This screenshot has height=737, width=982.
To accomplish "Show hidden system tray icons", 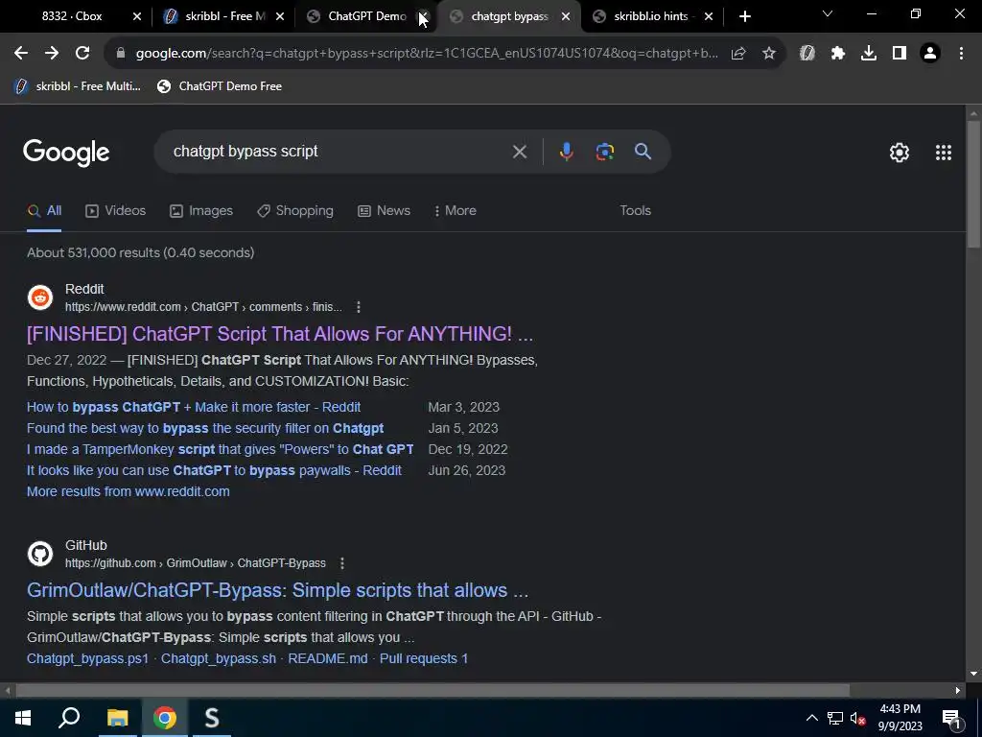I will click(x=811, y=718).
